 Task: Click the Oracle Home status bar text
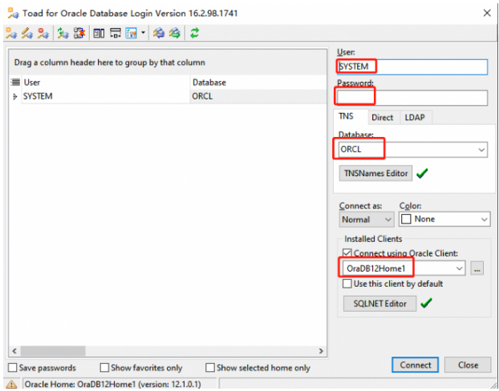(112, 385)
